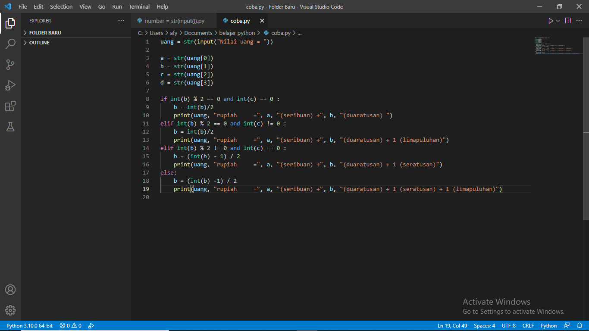Open the Search view
The image size is (589, 331).
(10, 44)
